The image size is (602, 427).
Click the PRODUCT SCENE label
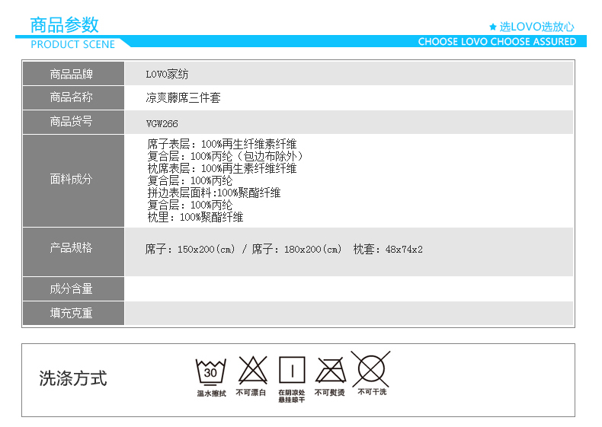pos(72,44)
